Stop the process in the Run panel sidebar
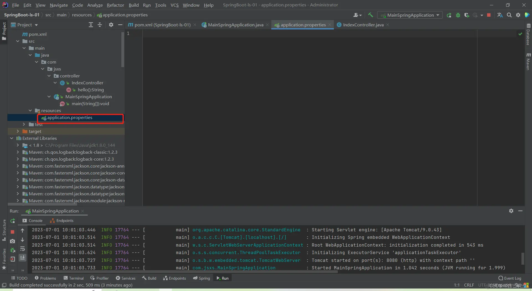532x291 pixels. click(12, 232)
